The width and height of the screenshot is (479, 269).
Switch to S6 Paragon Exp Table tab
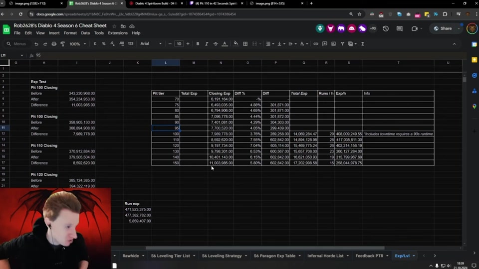pos(274,256)
